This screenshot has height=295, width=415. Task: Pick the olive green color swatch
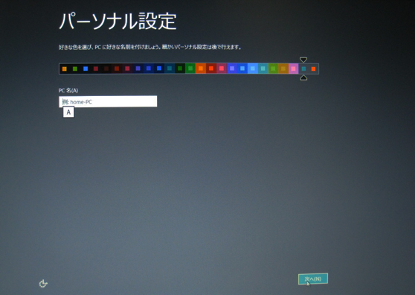273,69
